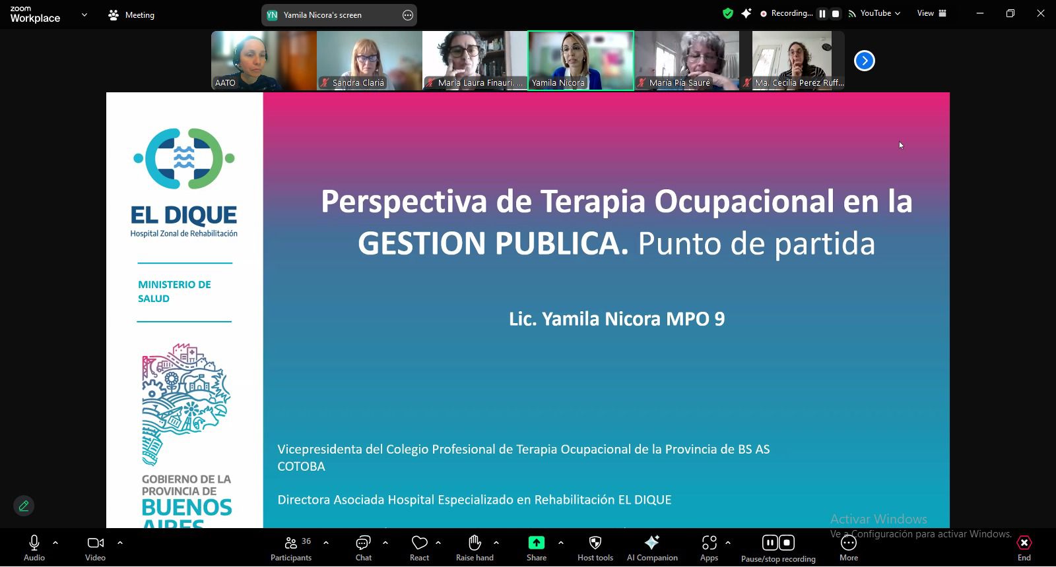Viewport: 1056px width, 567px height.
Task: Click the green encryption shield icon
Action: pyautogui.click(x=728, y=13)
